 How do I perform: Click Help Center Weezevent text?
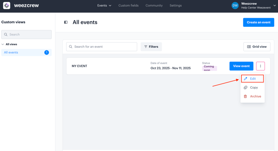[x=256, y=8]
